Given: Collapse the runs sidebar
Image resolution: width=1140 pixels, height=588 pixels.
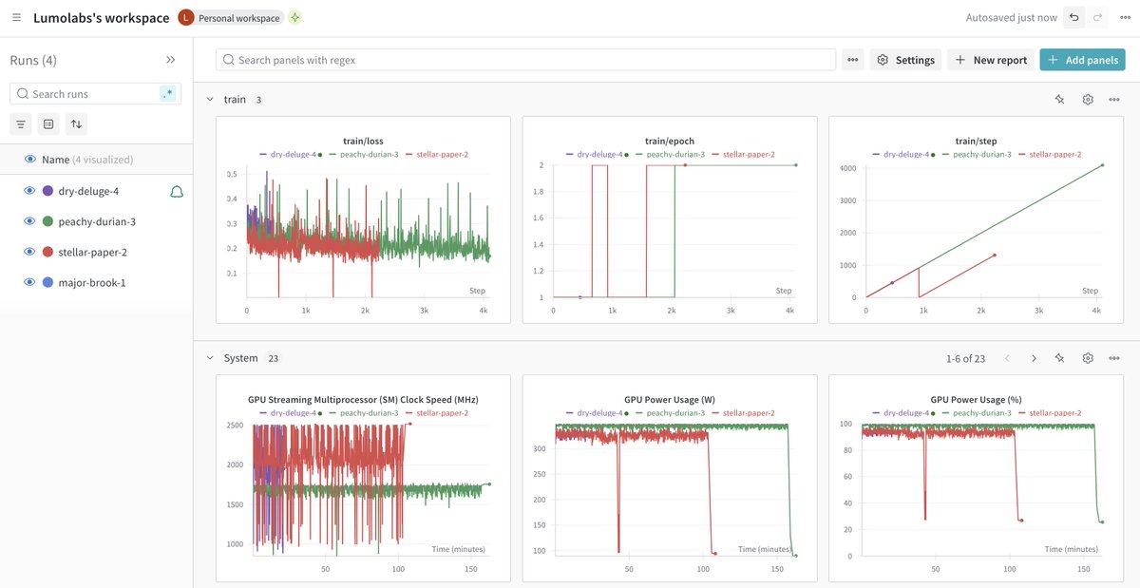Looking at the screenshot, I should click(171, 60).
